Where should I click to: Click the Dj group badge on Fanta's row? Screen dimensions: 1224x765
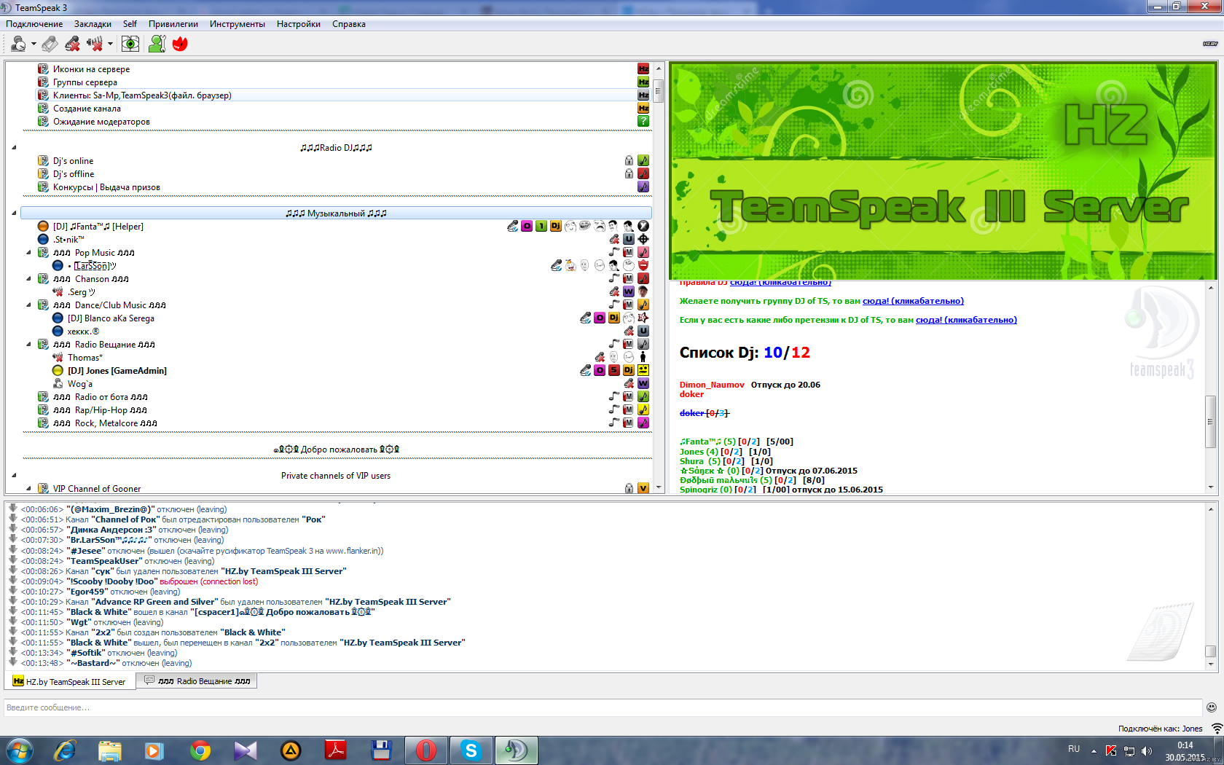tap(556, 227)
